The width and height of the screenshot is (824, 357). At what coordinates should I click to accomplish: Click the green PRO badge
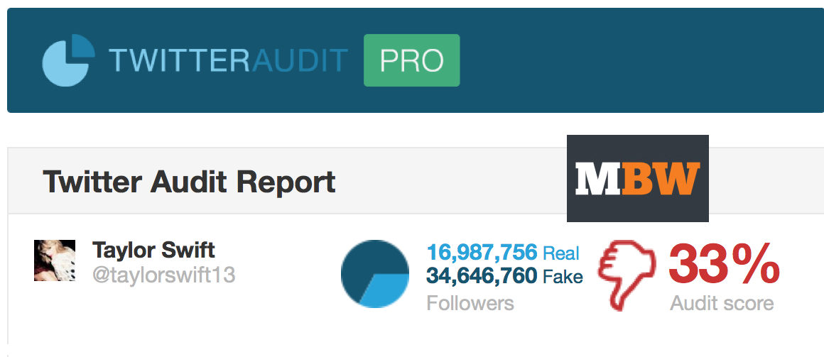tap(411, 60)
